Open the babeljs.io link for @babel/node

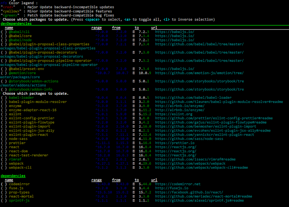pos(174,40)
